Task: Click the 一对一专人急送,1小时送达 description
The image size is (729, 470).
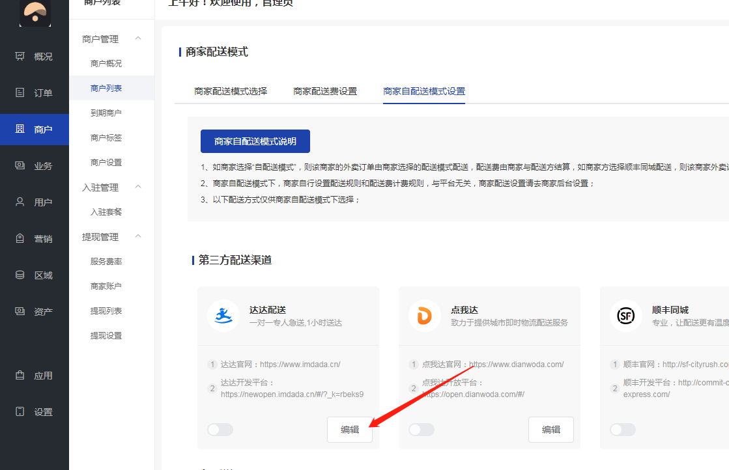Action: [x=295, y=323]
